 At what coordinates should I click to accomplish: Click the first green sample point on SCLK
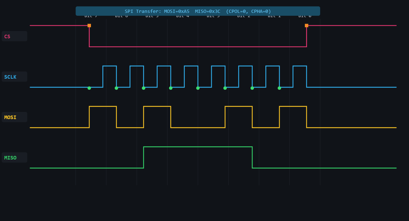(x=89, y=88)
